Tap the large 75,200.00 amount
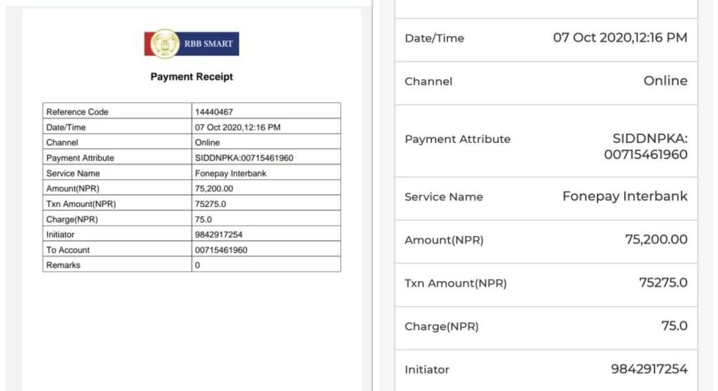The width and height of the screenshot is (718, 391). [656, 240]
